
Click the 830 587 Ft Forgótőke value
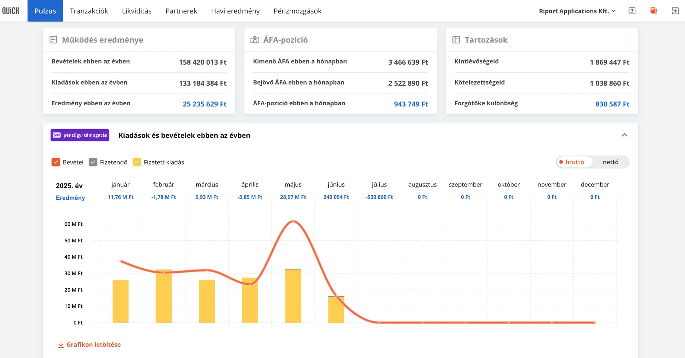pyautogui.click(x=612, y=104)
